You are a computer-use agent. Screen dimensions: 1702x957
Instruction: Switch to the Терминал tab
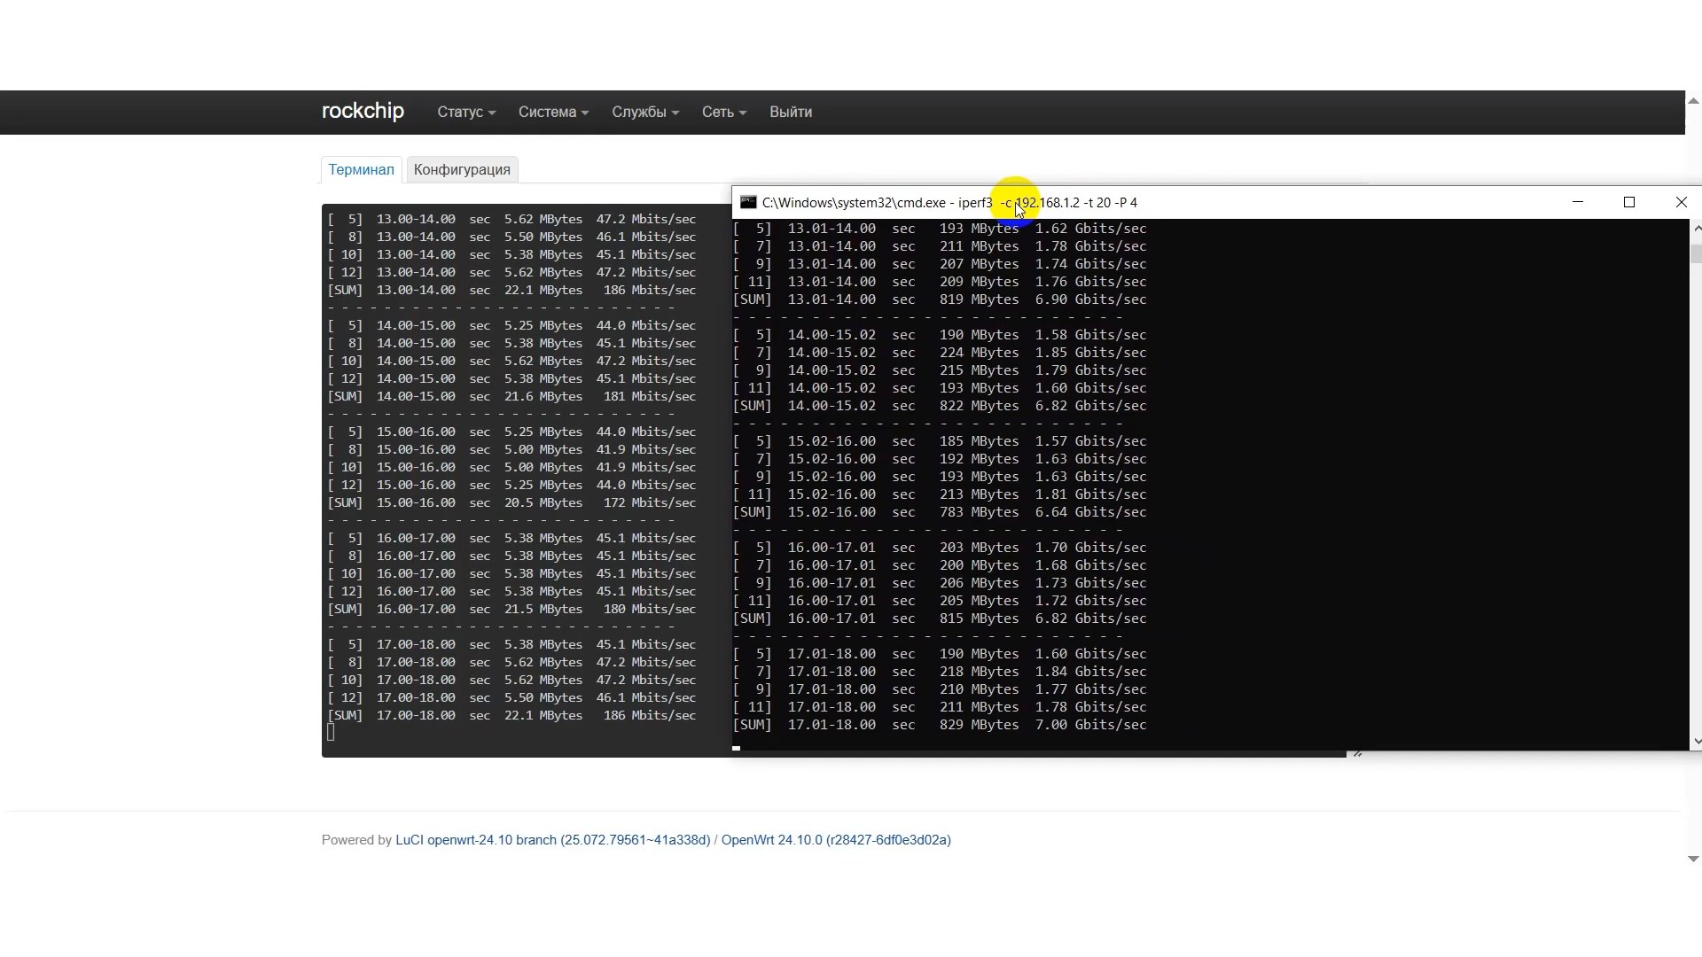coord(361,169)
